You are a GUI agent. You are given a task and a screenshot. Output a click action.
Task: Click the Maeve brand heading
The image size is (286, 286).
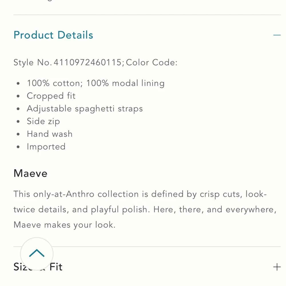pos(31,173)
